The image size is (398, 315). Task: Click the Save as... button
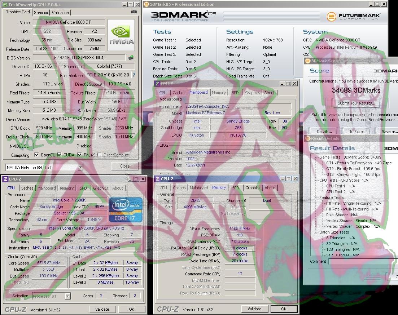[387, 132]
